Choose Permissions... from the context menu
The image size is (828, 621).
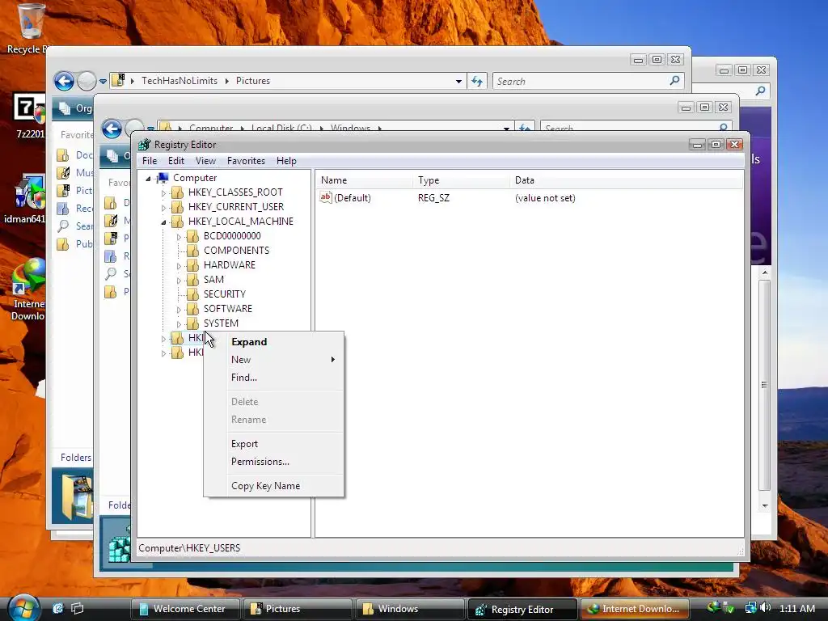(273, 462)
